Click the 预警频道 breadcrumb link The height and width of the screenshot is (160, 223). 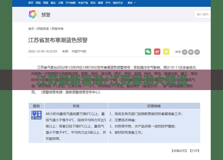tap(43, 29)
